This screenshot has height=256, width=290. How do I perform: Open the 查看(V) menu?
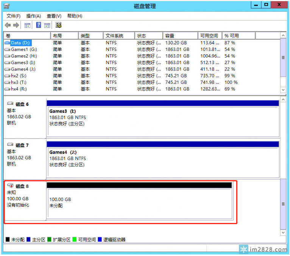click(54, 16)
